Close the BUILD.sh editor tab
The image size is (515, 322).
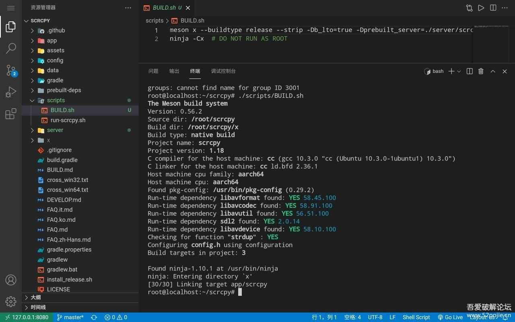[x=188, y=8]
